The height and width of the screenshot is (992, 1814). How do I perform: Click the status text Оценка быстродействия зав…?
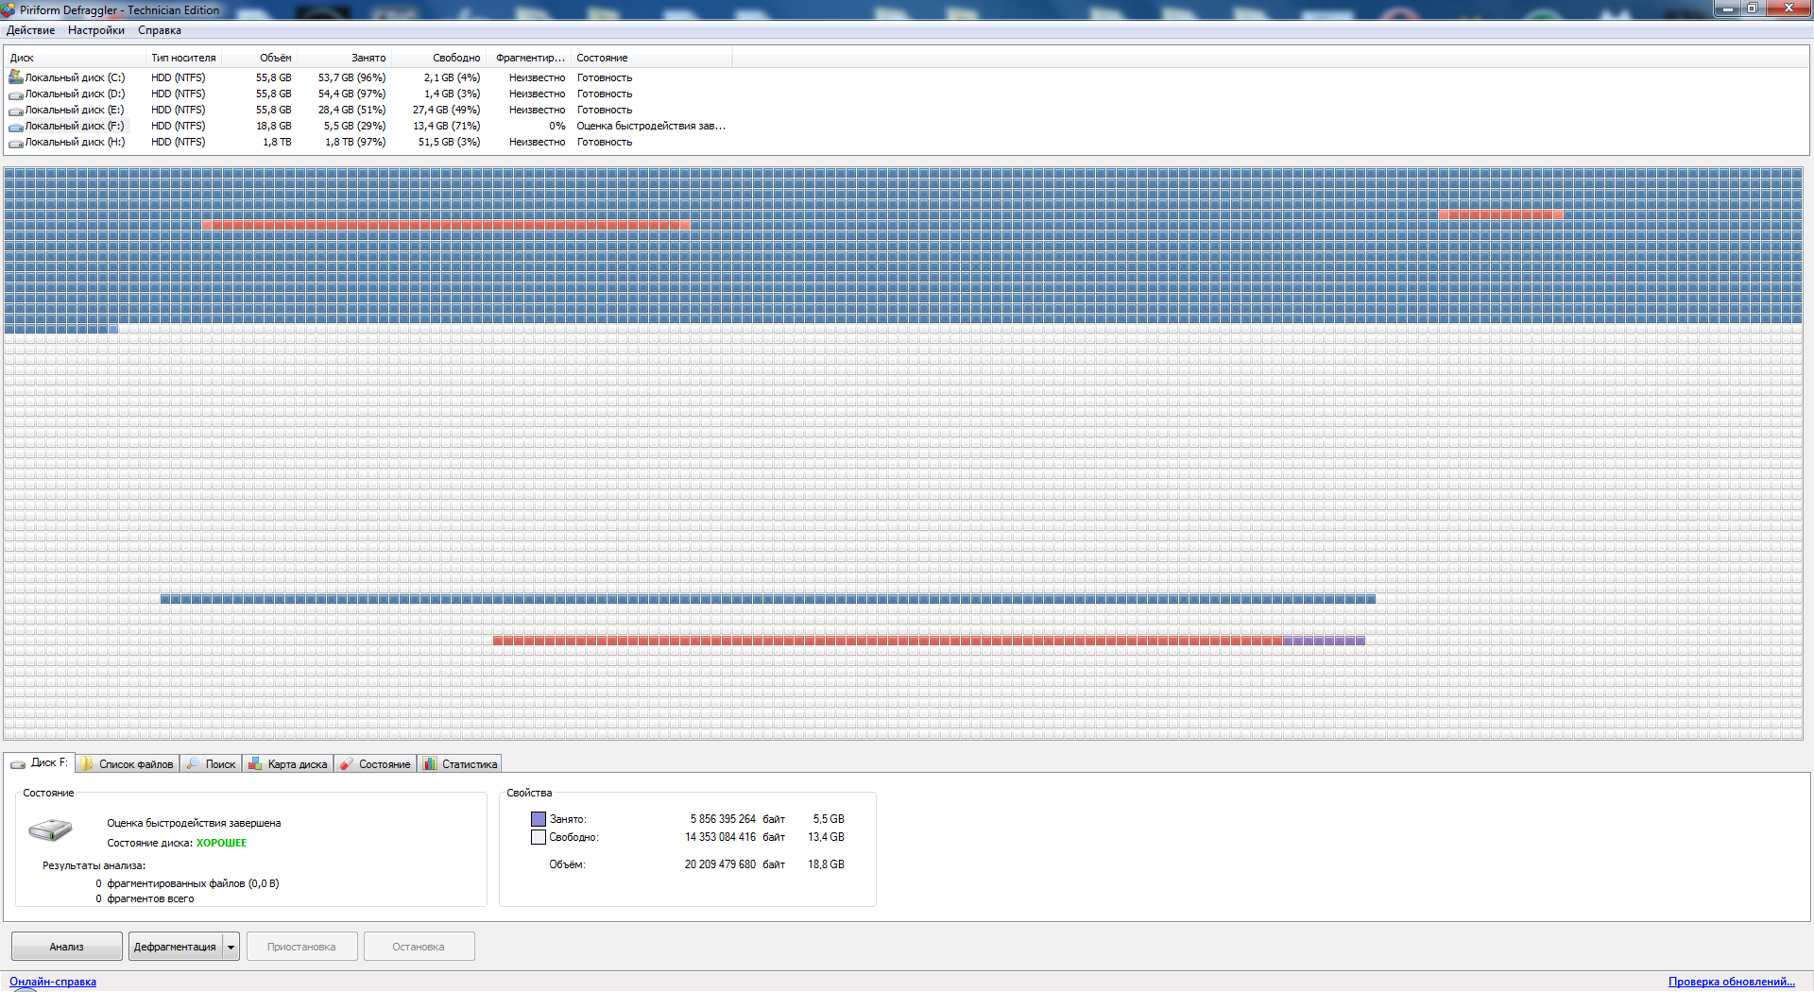(651, 126)
